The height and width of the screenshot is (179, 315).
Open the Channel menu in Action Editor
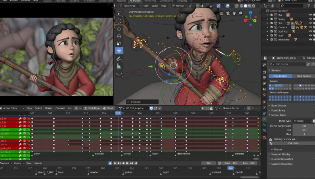click(x=60, y=108)
